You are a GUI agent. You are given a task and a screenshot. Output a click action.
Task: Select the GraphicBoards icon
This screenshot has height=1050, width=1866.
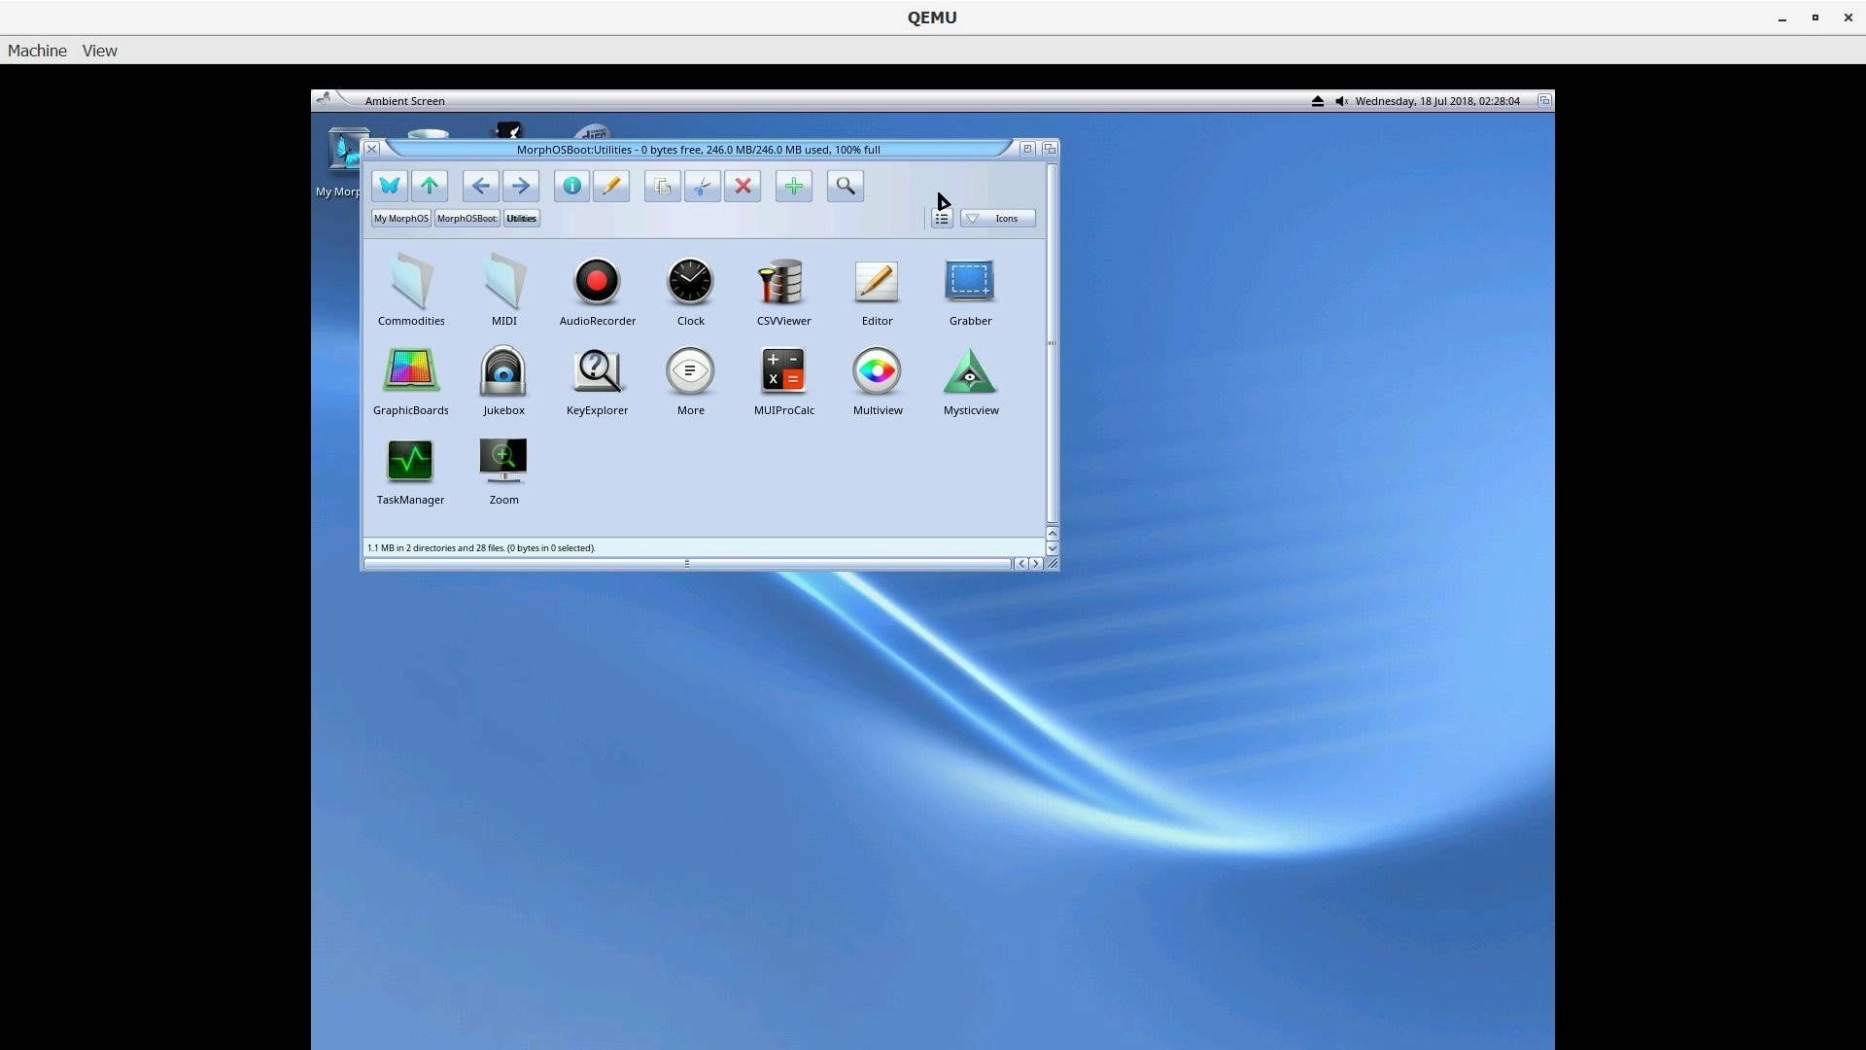coord(410,380)
